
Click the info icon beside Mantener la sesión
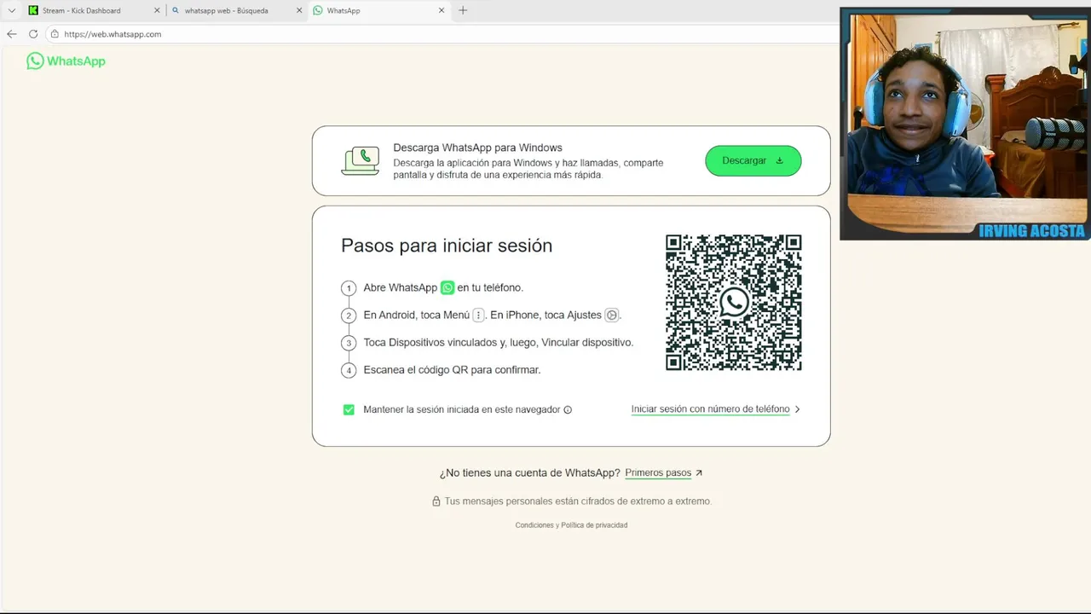tap(568, 409)
